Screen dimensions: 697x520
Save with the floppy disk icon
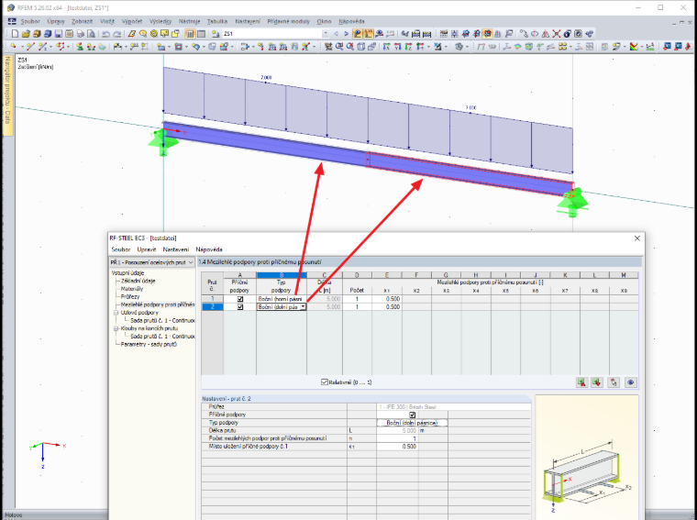coord(59,34)
